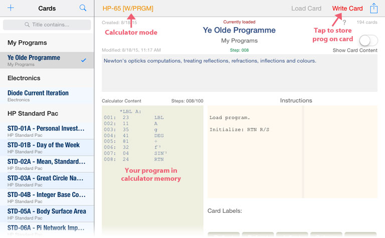Click the Calculator Content label
385x238 pixels.
click(x=121, y=101)
